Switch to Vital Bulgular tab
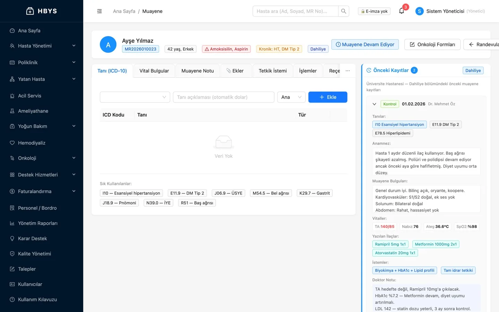This screenshot has width=499, height=312. [154, 71]
